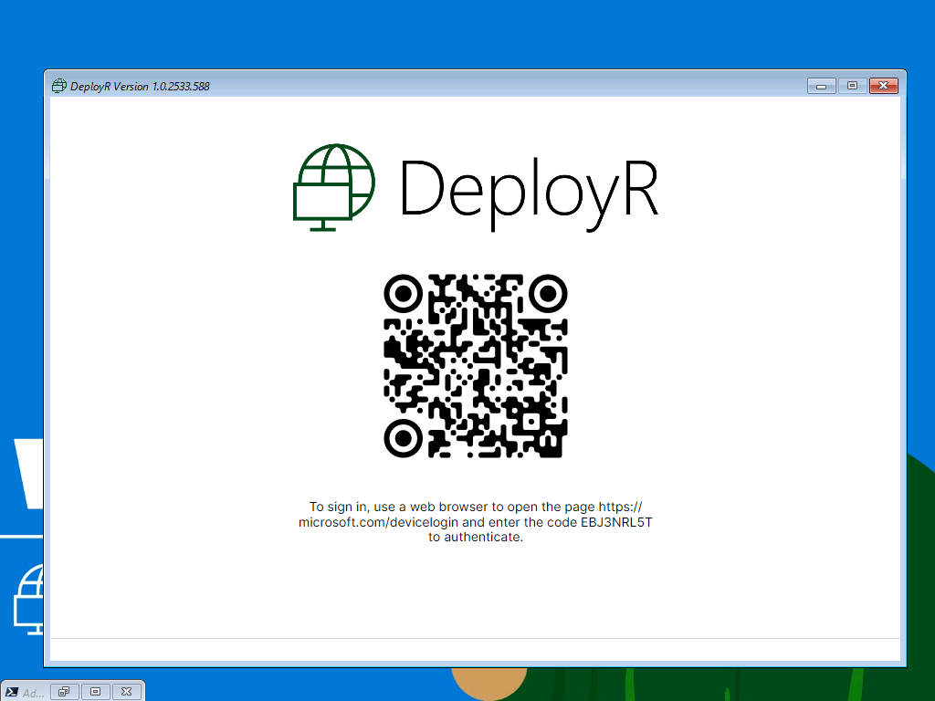The image size is (935, 701).
Task: Click the large DeployR heading text
Action: click(x=529, y=190)
